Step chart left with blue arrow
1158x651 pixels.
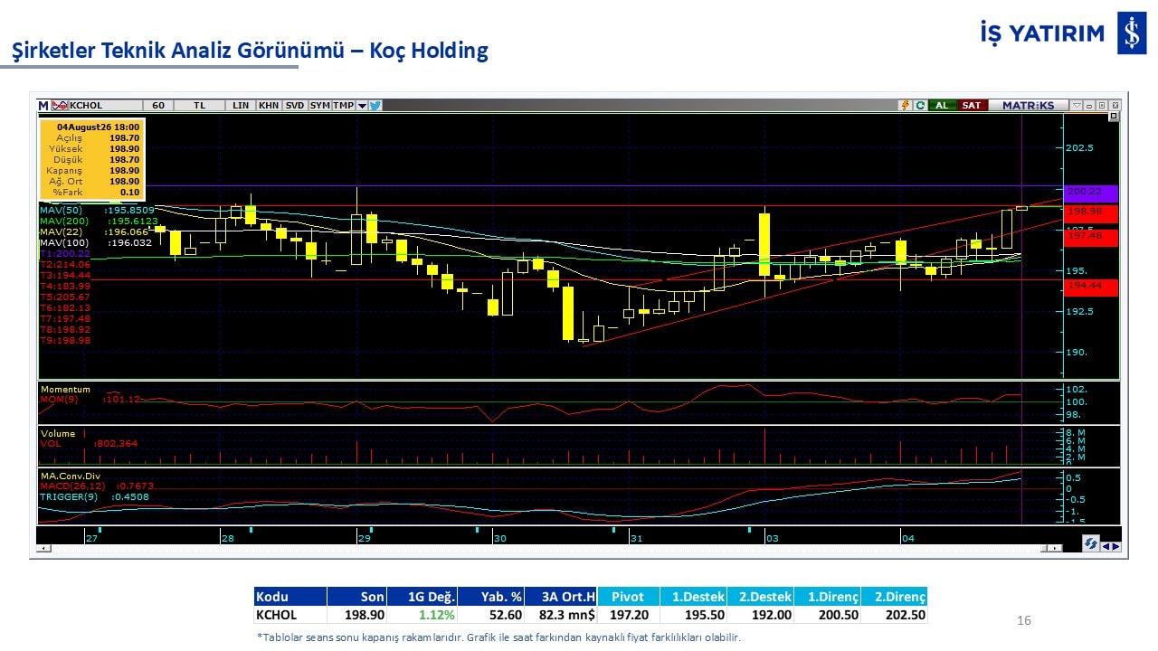[1106, 546]
